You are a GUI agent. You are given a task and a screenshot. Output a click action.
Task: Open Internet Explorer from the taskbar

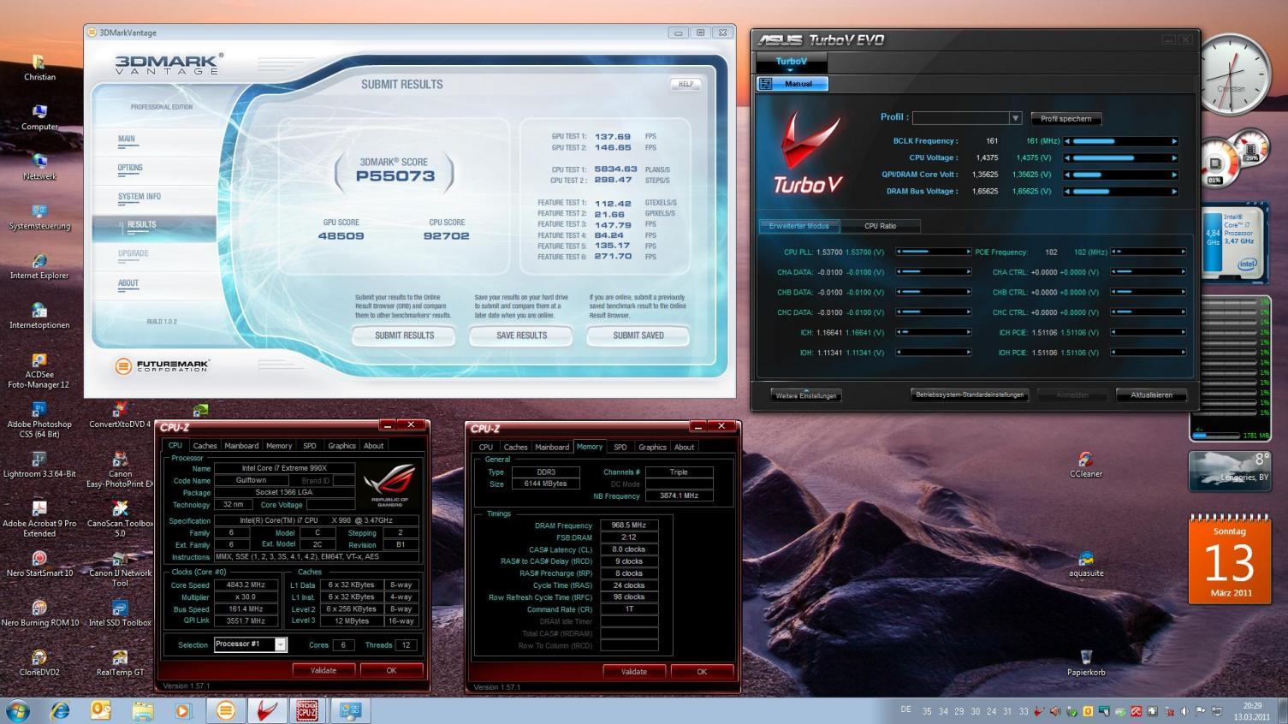60,710
